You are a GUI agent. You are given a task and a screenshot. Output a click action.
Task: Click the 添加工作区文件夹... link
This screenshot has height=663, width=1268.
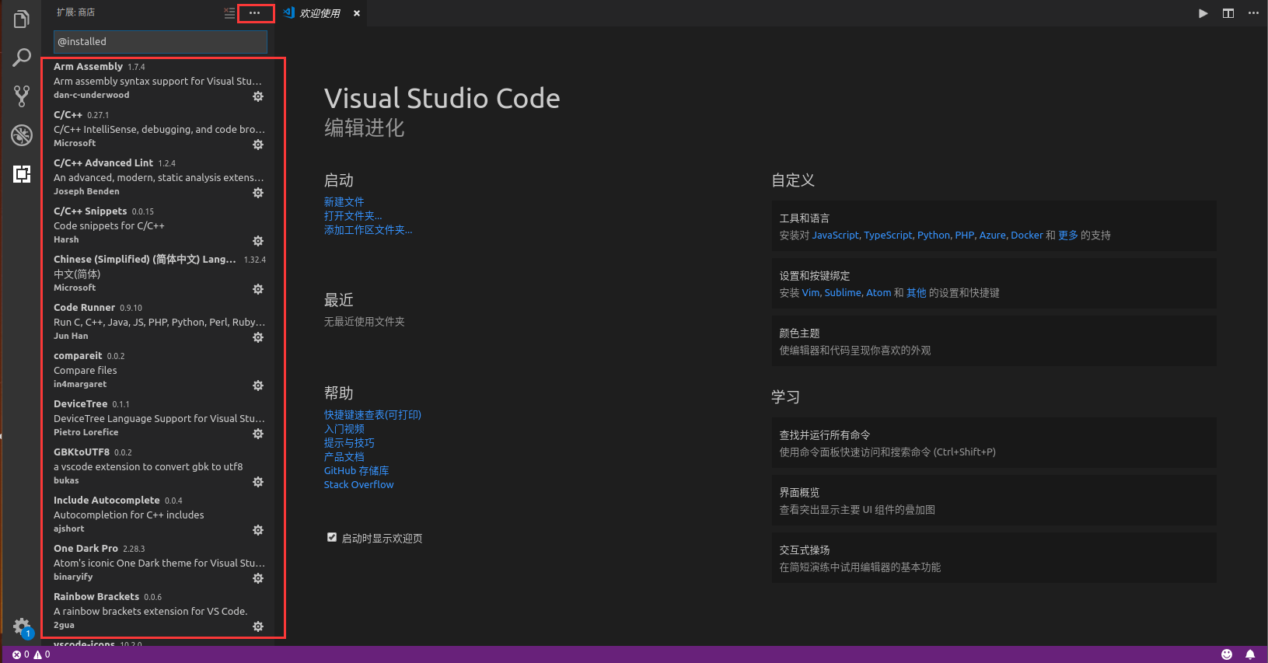coord(368,230)
